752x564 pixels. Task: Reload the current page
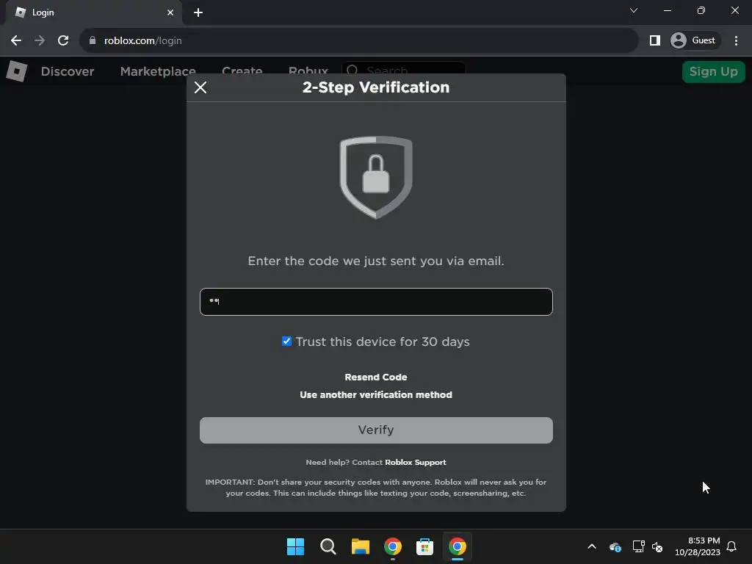point(63,41)
